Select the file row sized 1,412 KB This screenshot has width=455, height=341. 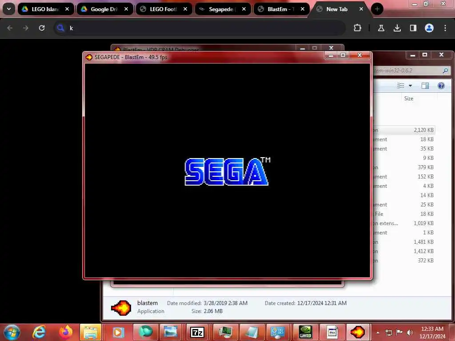pos(403,251)
